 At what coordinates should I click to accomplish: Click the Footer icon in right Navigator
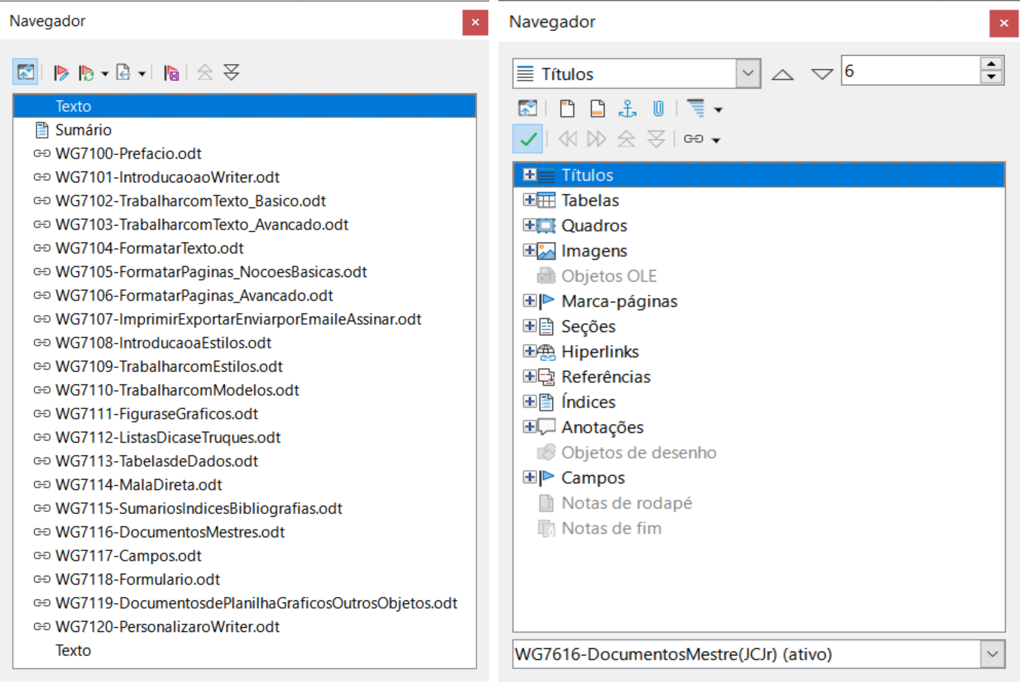click(x=598, y=108)
